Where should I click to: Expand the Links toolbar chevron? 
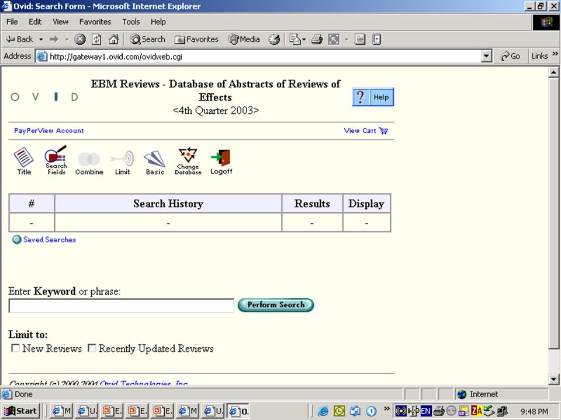pyautogui.click(x=555, y=54)
